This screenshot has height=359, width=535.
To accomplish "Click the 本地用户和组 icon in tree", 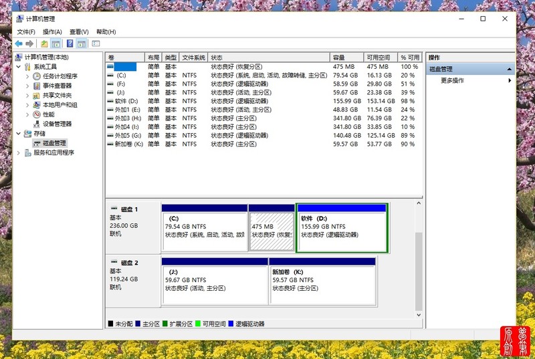I will click(37, 105).
